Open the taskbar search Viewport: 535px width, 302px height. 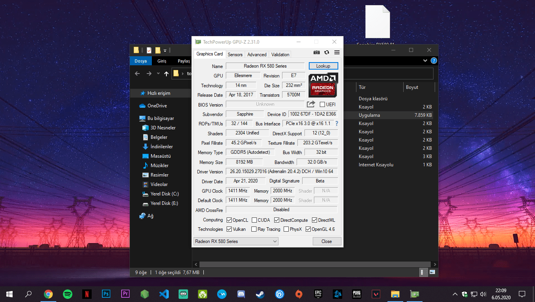[x=28, y=294]
